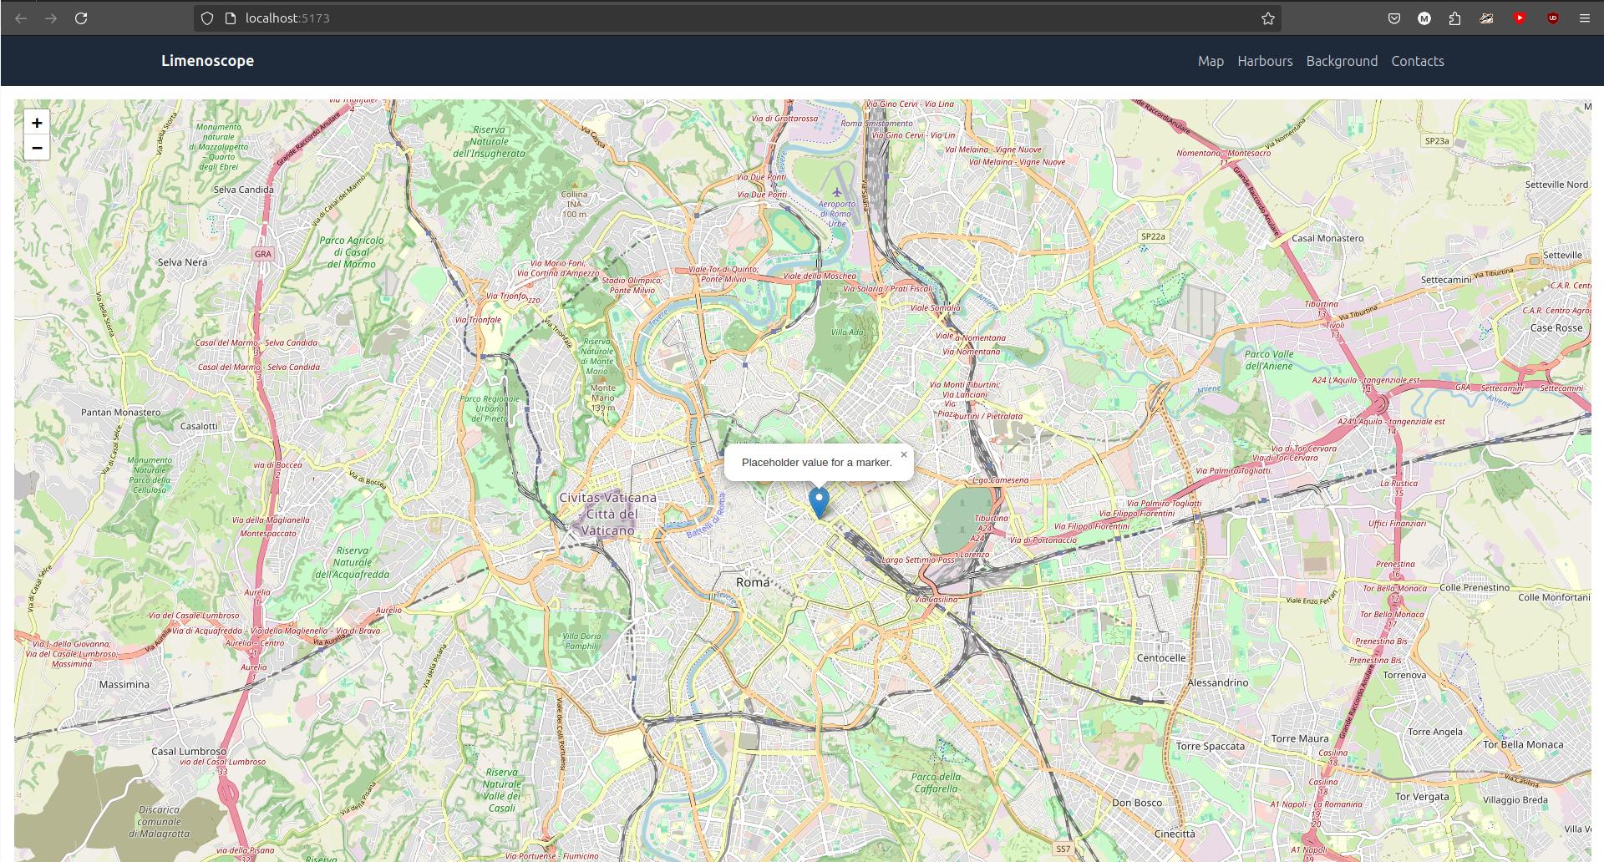Go to the Harbours page
This screenshot has width=1604, height=862.
click(x=1265, y=61)
